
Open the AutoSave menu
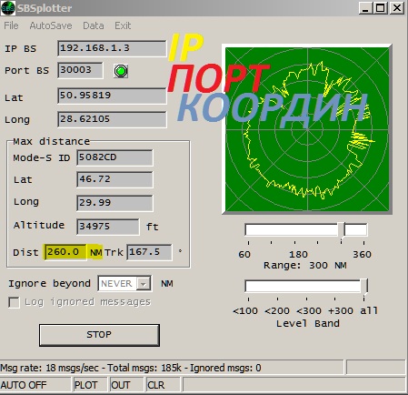[x=51, y=25]
